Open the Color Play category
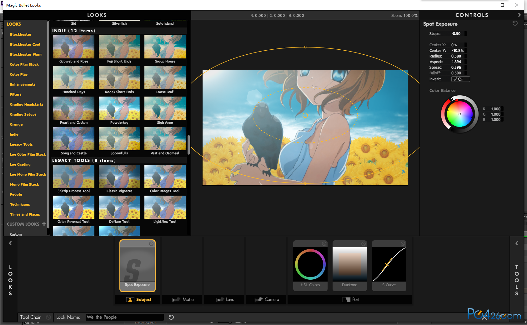527x325 pixels. point(19,74)
